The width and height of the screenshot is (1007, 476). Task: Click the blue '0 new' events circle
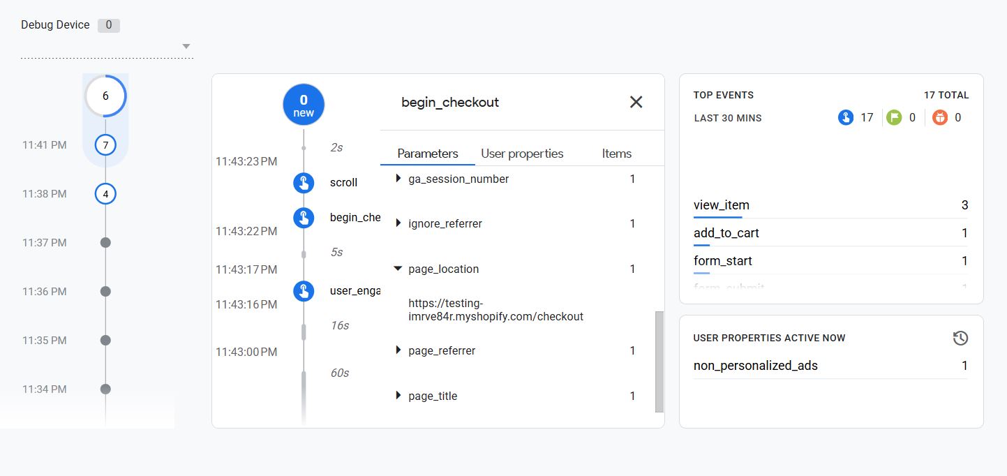point(304,105)
